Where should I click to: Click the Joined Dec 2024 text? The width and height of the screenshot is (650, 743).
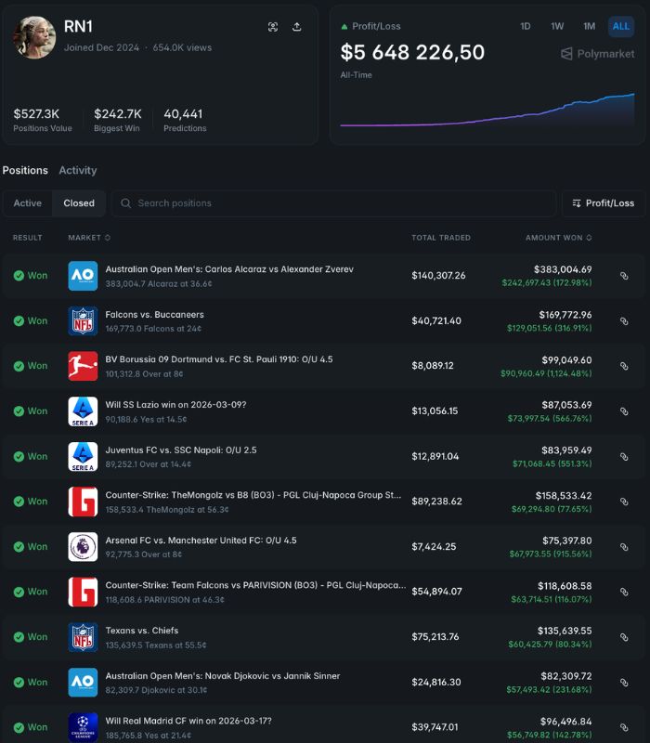click(101, 48)
